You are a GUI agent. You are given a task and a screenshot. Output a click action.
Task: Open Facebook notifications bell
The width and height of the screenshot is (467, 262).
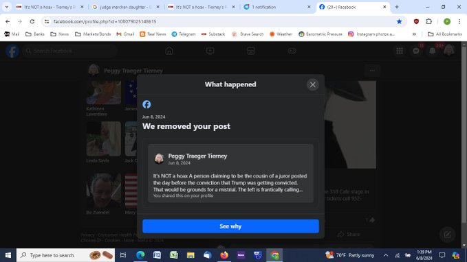(x=433, y=51)
